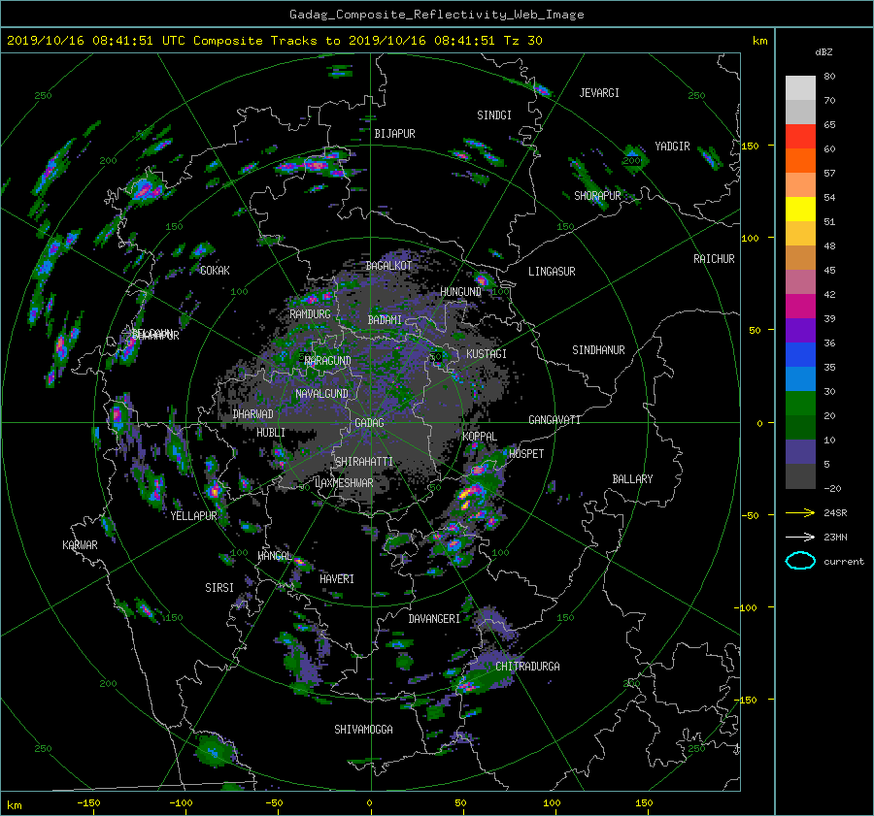The height and width of the screenshot is (816, 874).
Task: Select the LINGASUR label
Action: (552, 272)
